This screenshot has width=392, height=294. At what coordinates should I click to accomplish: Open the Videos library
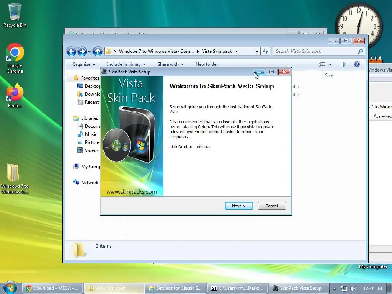(88, 150)
